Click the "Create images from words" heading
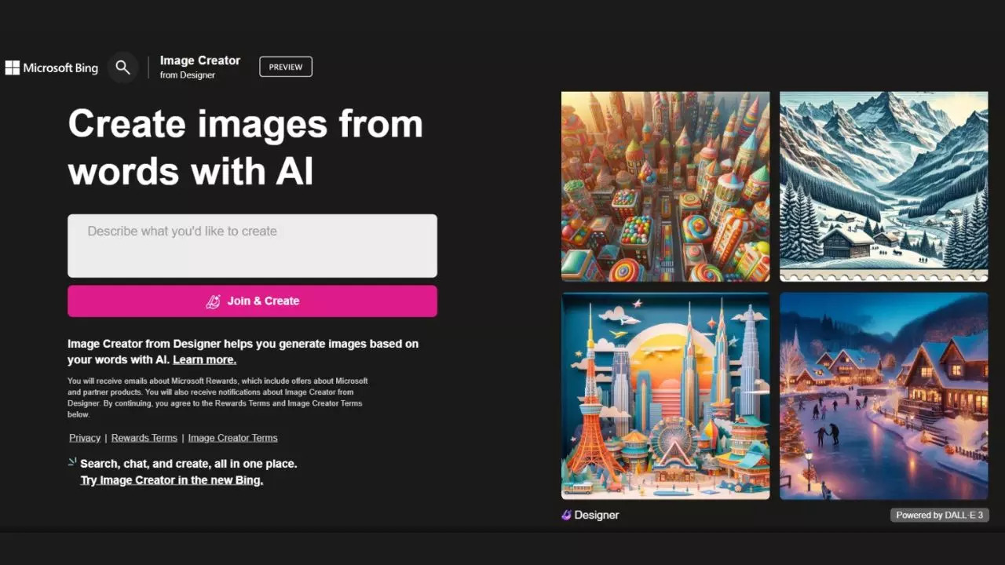1005x565 pixels. pyautogui.click(x=246, y=148)
